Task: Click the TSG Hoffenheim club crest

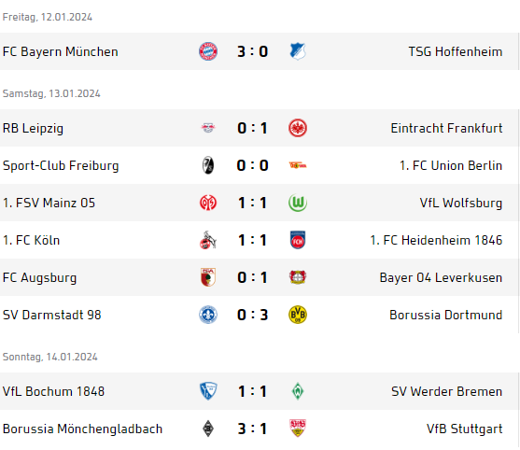Action: coord(298,51)
